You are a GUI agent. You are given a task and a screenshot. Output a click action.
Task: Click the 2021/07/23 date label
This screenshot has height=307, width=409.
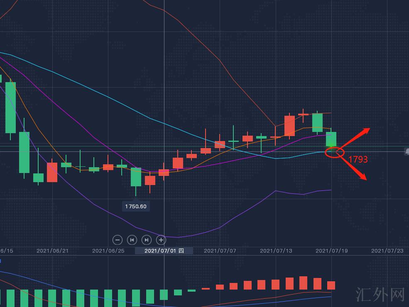point(387,251)
